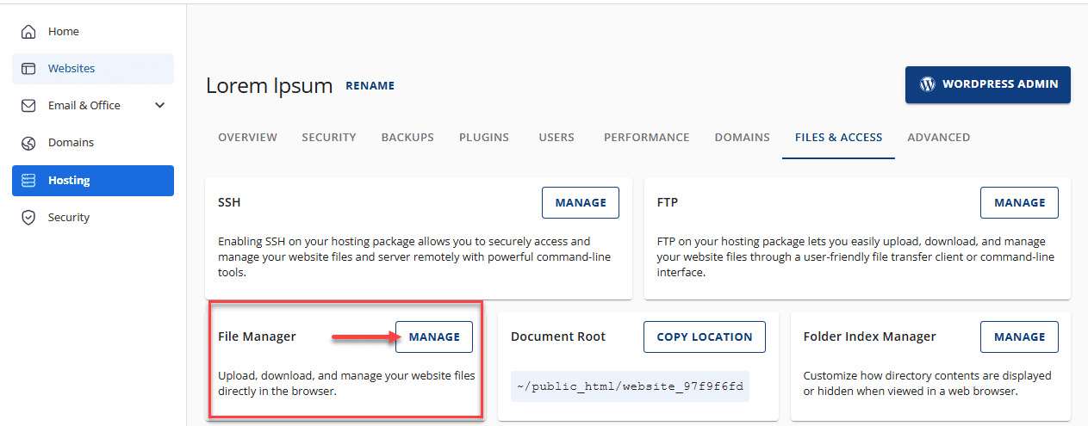
Task: Click the document root path field
Action: point(630,386)
